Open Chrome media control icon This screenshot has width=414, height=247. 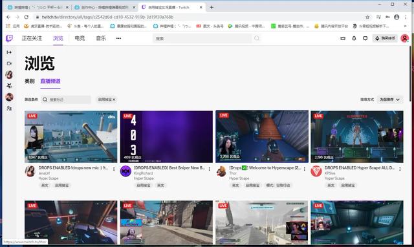[378, 17]
